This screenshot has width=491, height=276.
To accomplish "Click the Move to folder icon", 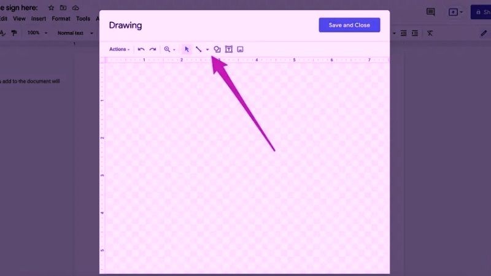I will coord(63,8).
